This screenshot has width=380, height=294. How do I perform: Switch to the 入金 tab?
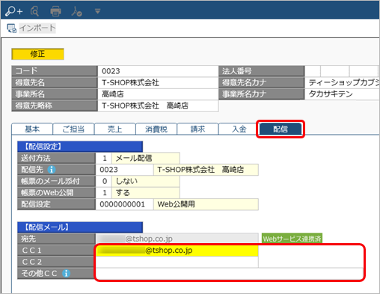239,129
